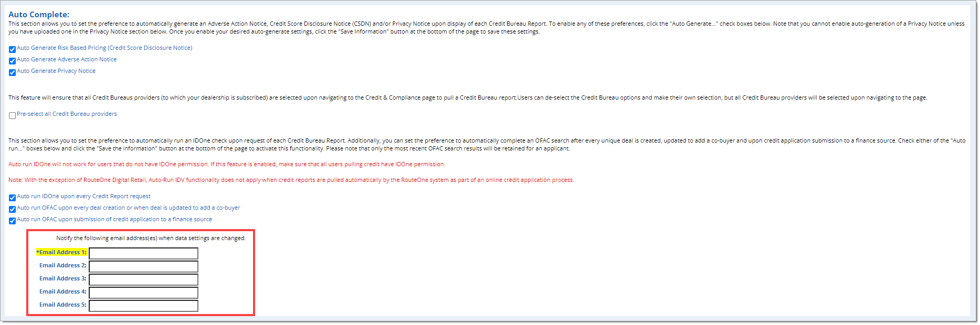Screen dimensions: 980x325
Task: Click the Auto Generate Risk Based Pricing label text
Action: (104, 48)
